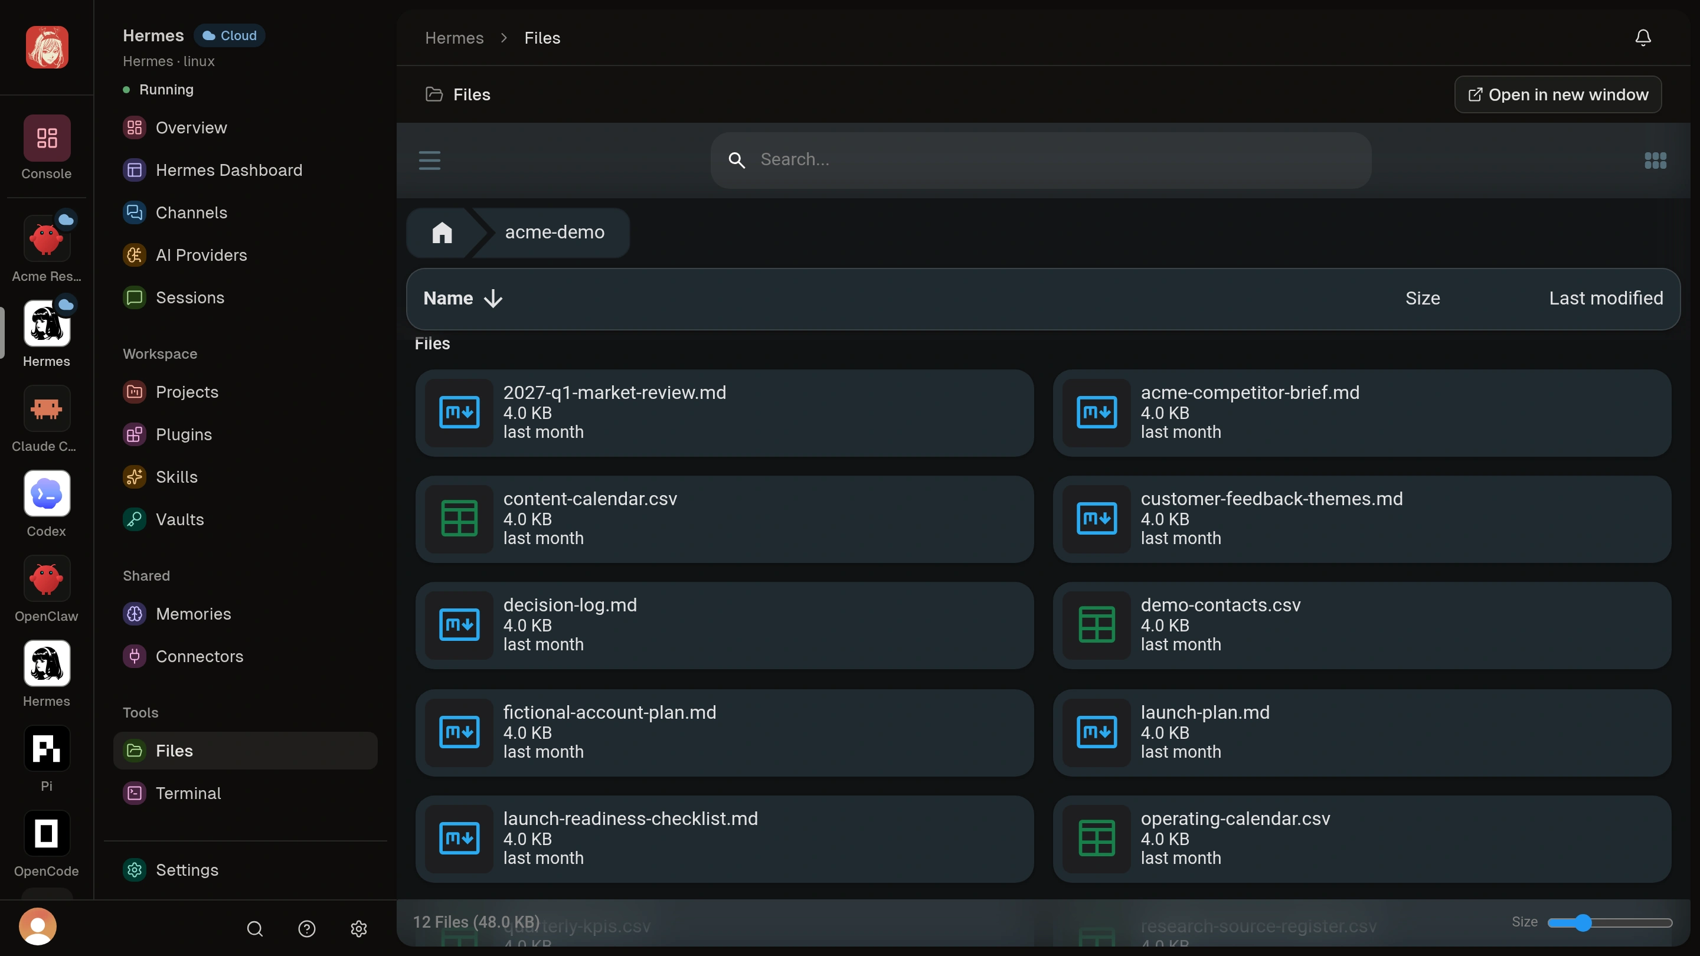Sort files by Size column
Image resolution: width=1700 pixels, height=956 pixels.
1422,298
